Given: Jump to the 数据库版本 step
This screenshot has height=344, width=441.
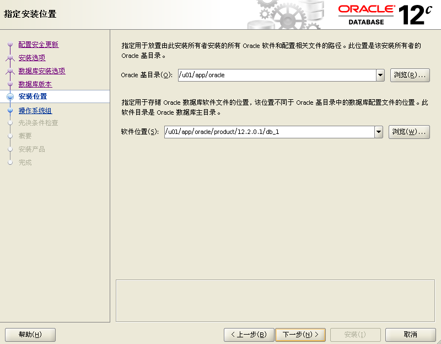Looking at the screenshot, I should pyautogui.click(x=35, y=84).
